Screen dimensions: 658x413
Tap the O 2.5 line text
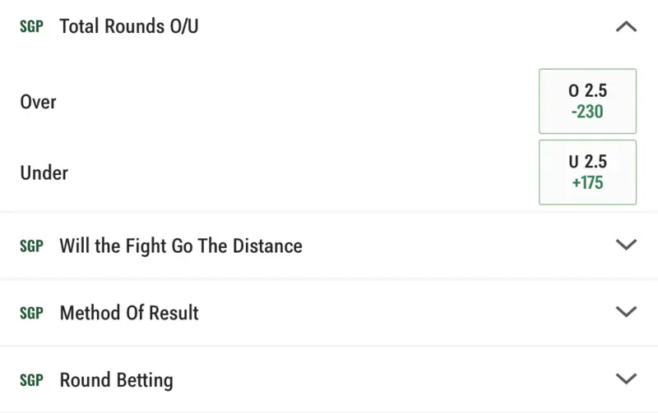click(x=587, y=91)
